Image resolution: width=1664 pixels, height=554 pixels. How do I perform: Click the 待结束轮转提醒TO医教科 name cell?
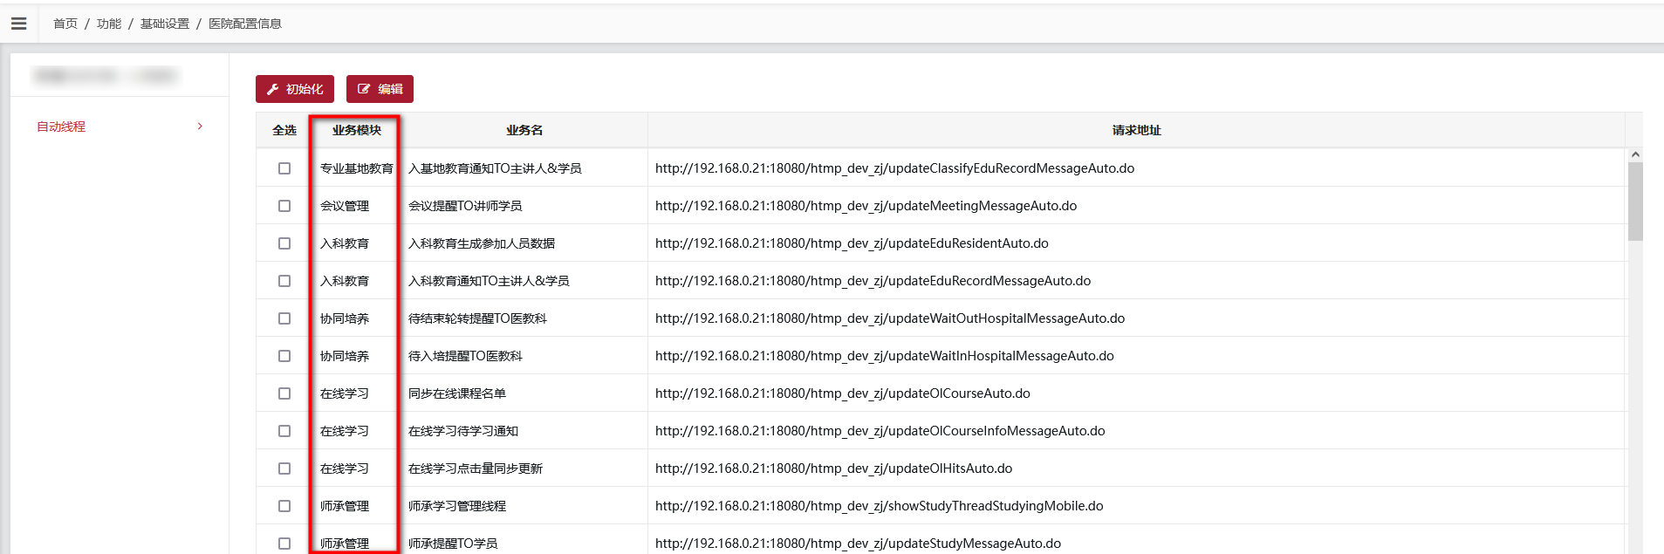point(477,318)
